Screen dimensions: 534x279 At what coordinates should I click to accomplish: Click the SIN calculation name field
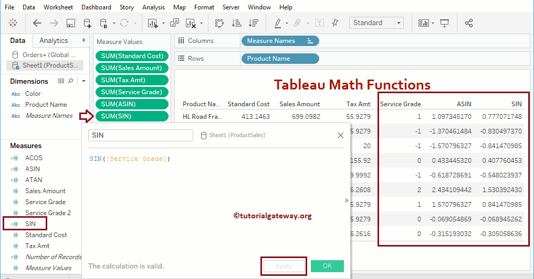(x=141, y=135)
